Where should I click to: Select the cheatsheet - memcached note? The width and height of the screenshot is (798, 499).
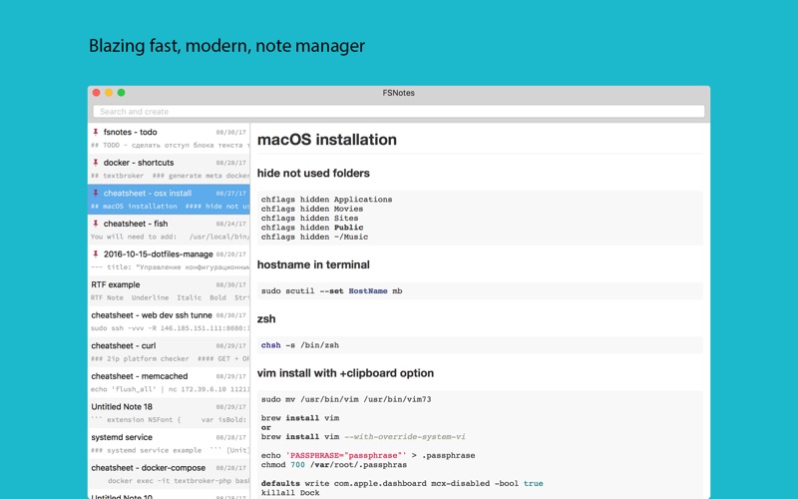click(169, 382)
